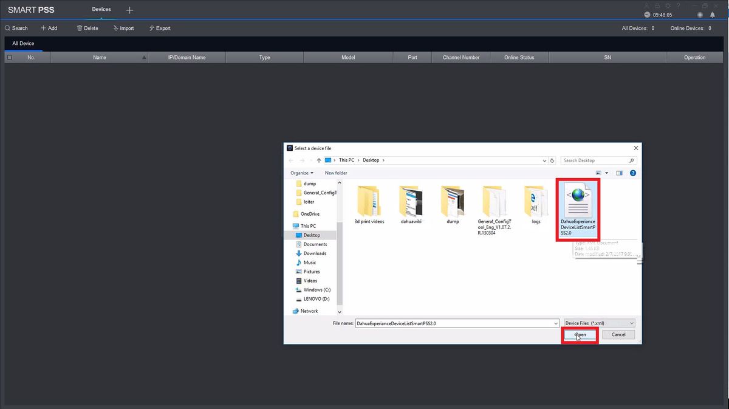The image size is (729, 409).
Task: Select the Devices tab at top
Action: click(101, 10)
